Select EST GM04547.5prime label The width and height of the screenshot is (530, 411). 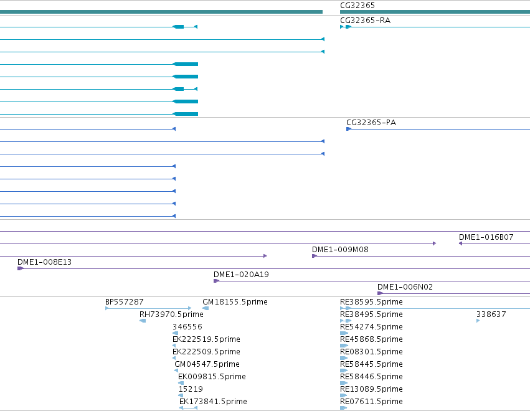207,364
